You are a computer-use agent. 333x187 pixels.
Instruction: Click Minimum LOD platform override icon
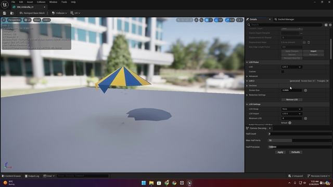[x=305, y=118]
